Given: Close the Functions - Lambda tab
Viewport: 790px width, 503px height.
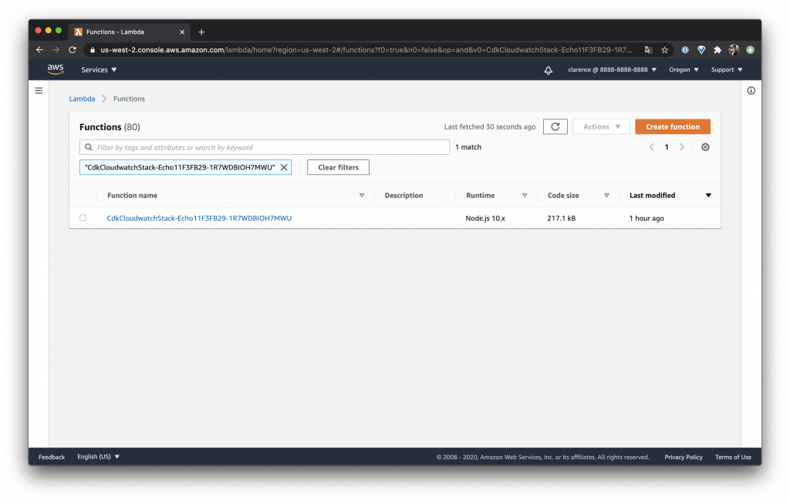Looking at the screenshot, I should (x=182, y=32).
